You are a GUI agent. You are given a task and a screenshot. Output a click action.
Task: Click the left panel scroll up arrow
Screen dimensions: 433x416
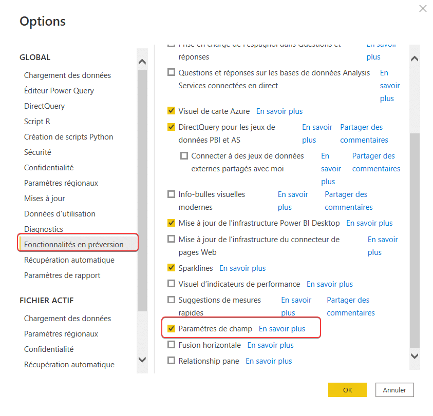click(x=142, y=62)
